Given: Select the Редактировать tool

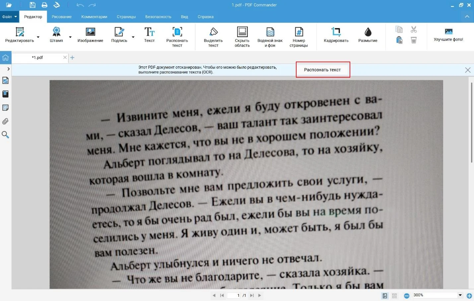Looking at the screenshot, I should click(20, 35).
